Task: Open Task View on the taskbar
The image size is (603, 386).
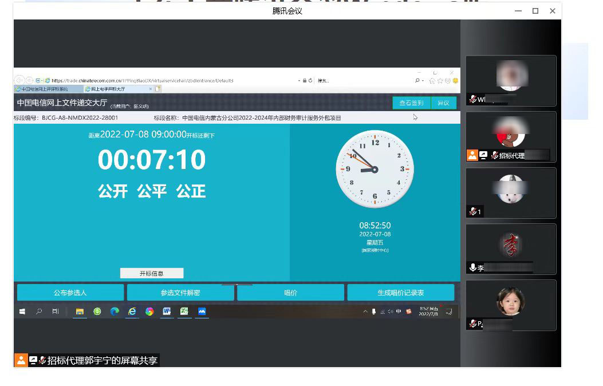Action: click(x=56, y=312)
